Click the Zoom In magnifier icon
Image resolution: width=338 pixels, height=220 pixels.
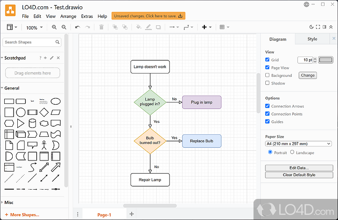tap(54, 27)
